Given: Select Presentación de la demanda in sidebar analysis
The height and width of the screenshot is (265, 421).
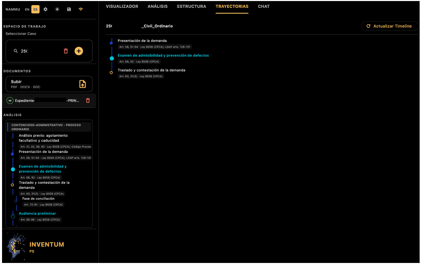Looking at the screenshot, I should [43, 152].
